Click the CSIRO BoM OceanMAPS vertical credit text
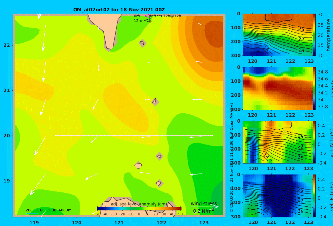This screenshot has width=333, height=226. (231, 157)
